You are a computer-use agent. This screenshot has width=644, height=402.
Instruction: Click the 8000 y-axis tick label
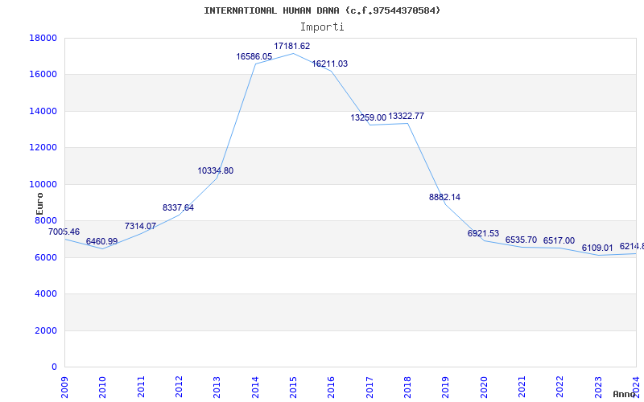tap(46, 220)
